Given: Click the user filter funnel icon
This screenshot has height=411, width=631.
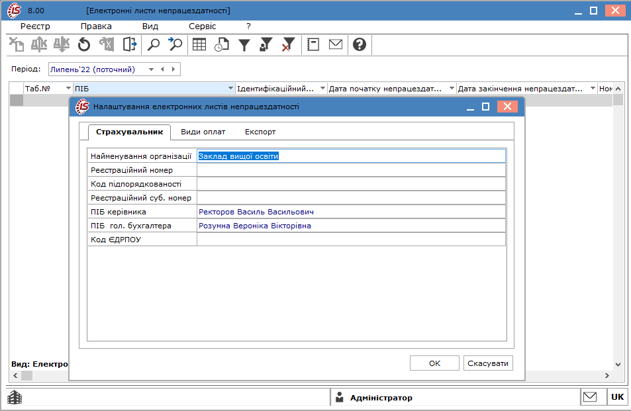Looking at the screenshot, I should click(x=266, y=44).
